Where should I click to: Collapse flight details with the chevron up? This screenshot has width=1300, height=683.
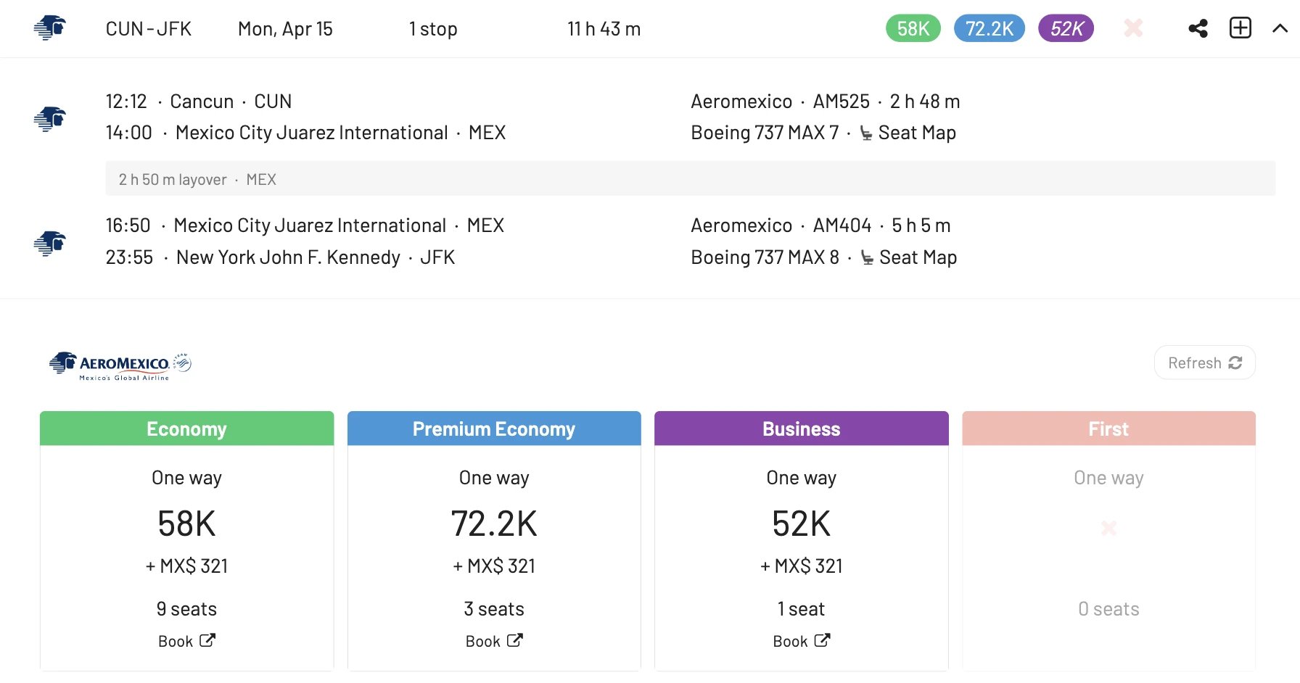pos(1280,29)
